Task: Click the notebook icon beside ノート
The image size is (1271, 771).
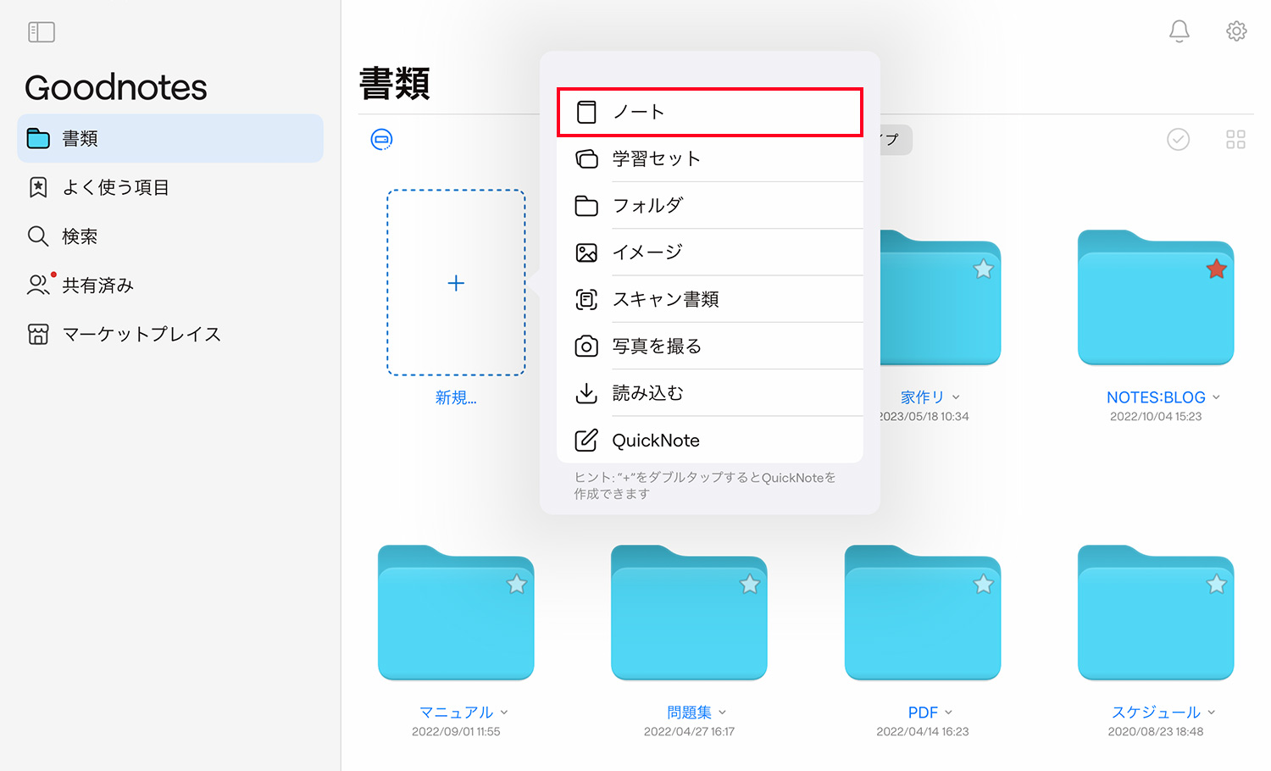Action: pyautogui.click(x=586, y=112)
